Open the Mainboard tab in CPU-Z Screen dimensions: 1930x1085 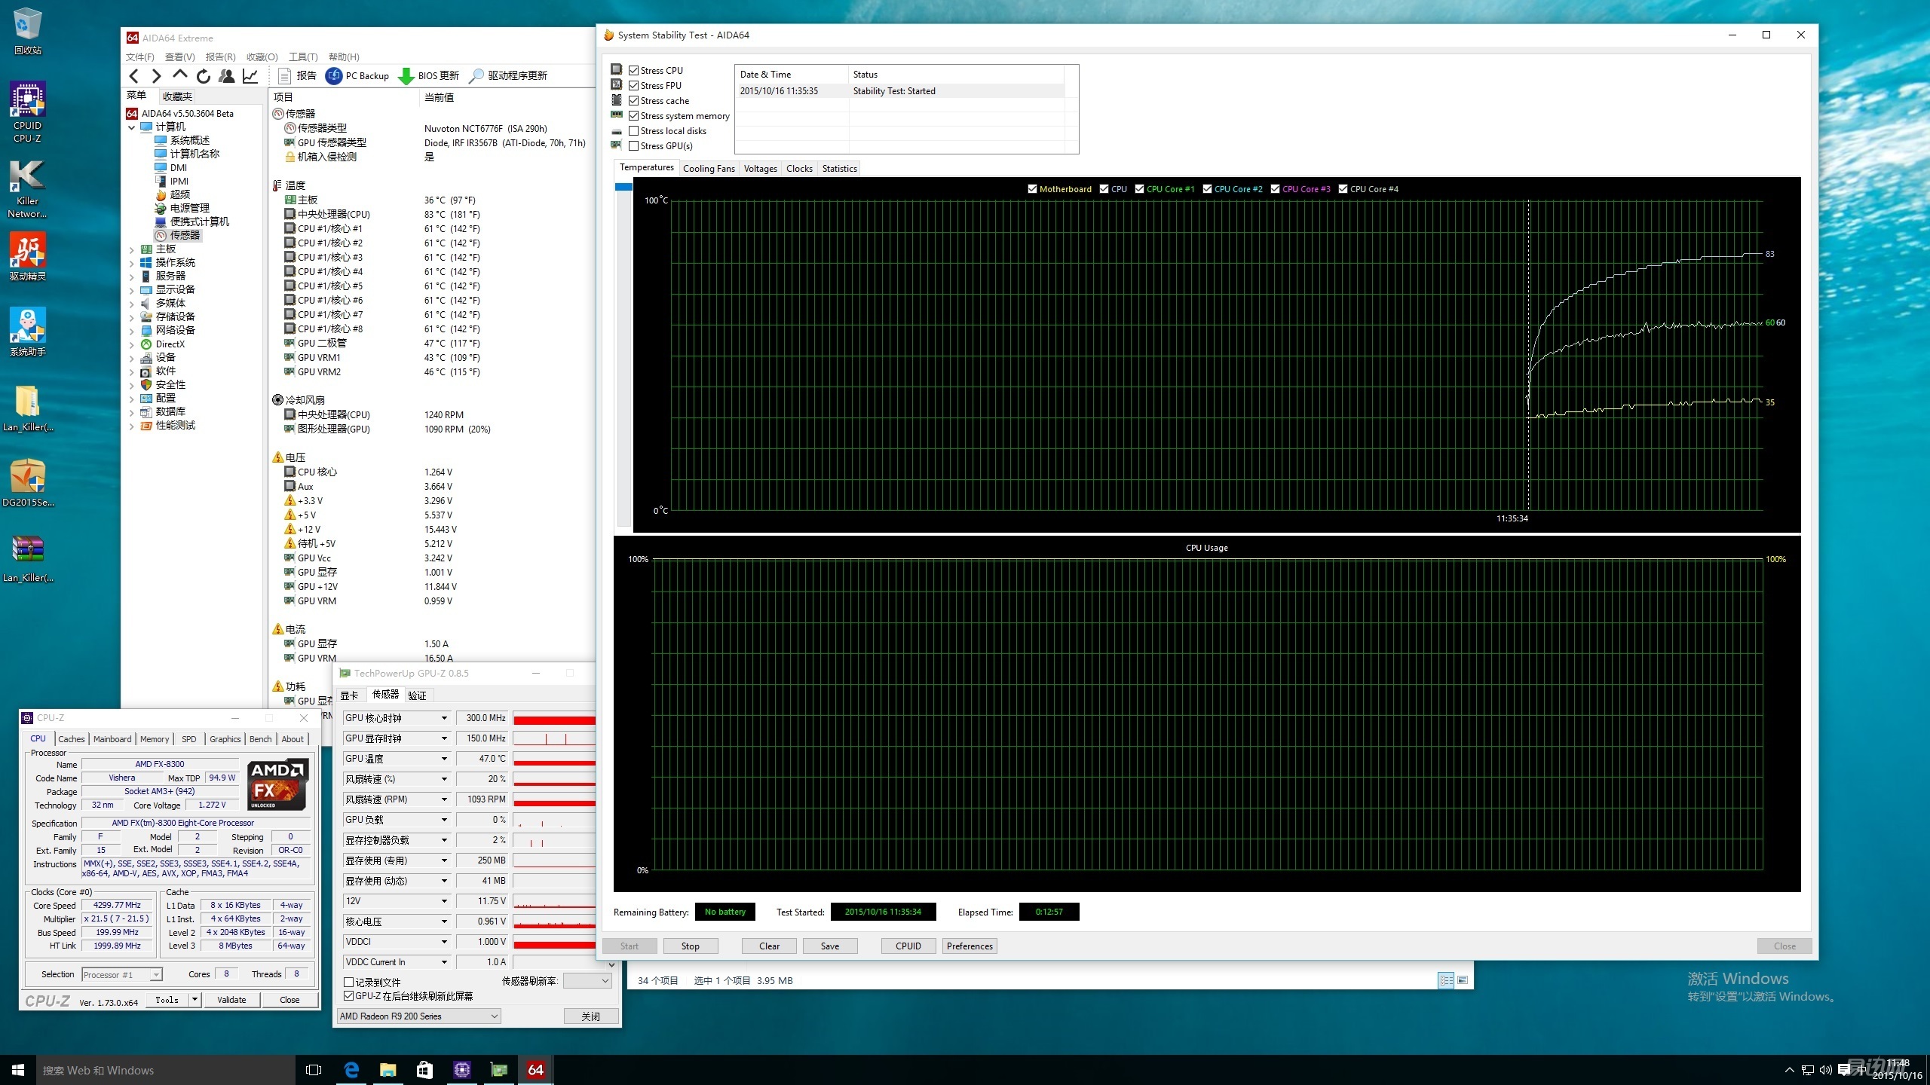[x=112, y=739]
